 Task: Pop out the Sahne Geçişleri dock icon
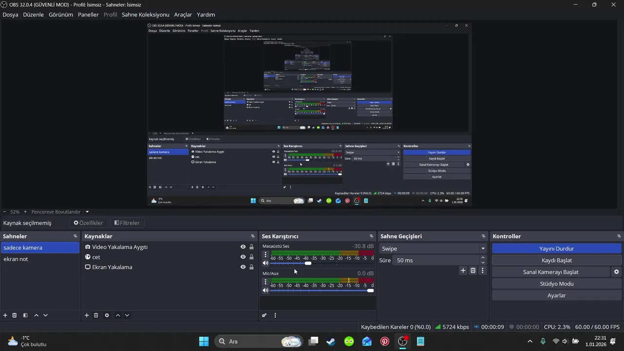pyautogui.click(x=483, y=236)
